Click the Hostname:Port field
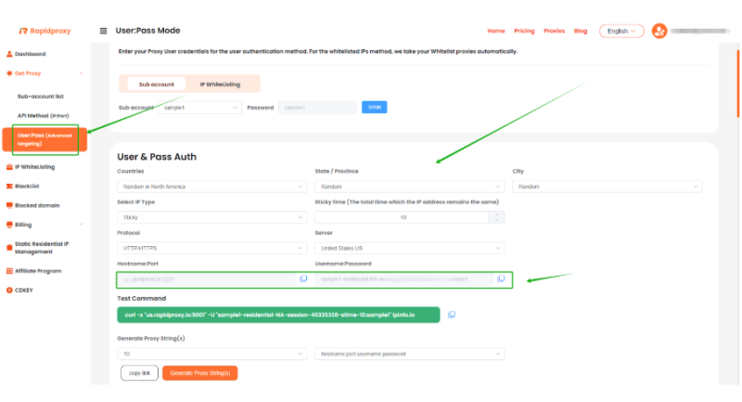Image resolution: width=742 pixels, height=402 pixels. 207,279
